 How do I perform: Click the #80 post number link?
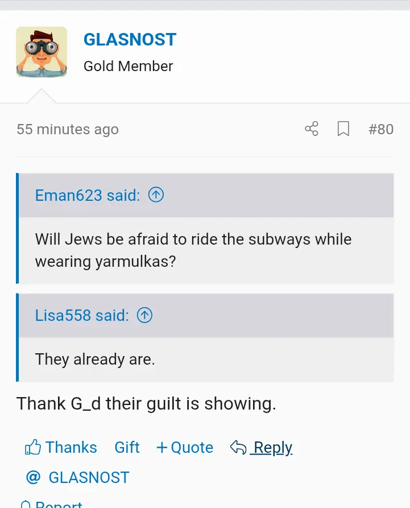(381, 129)
